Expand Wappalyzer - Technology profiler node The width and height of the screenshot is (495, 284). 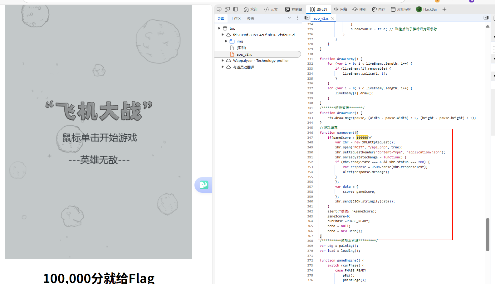tap(223, 61)
